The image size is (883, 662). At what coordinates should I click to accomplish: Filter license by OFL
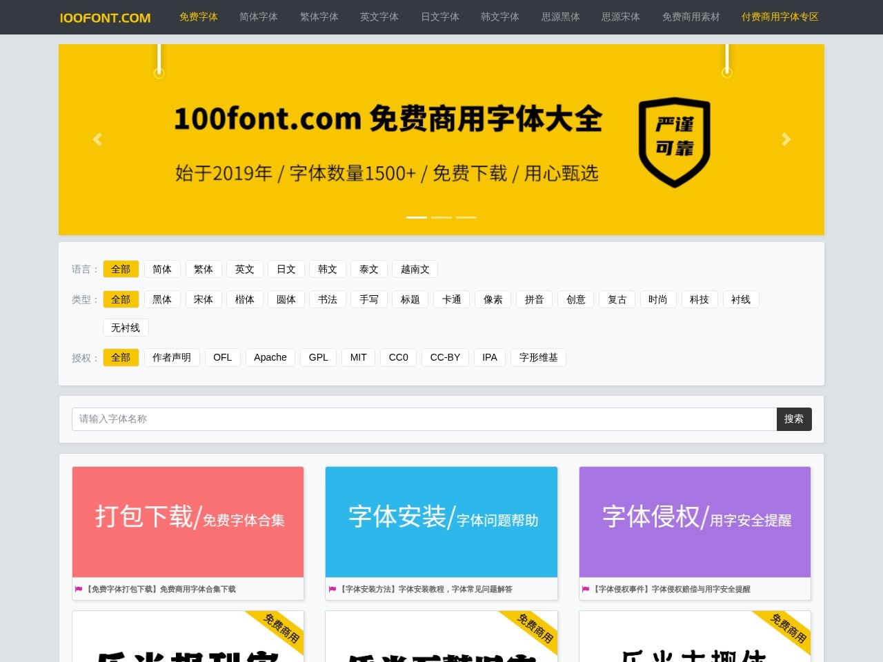(223, 357)
